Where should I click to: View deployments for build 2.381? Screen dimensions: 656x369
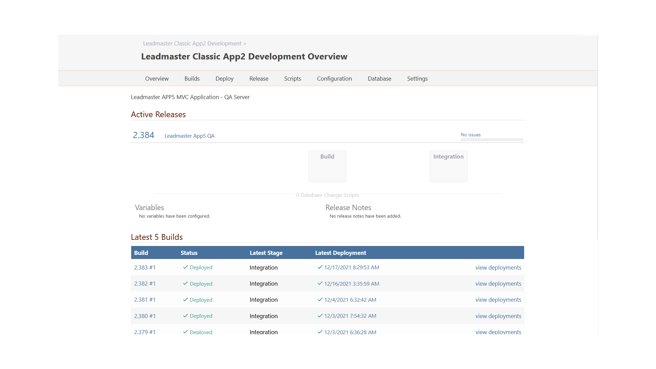(x=498, y=300)
